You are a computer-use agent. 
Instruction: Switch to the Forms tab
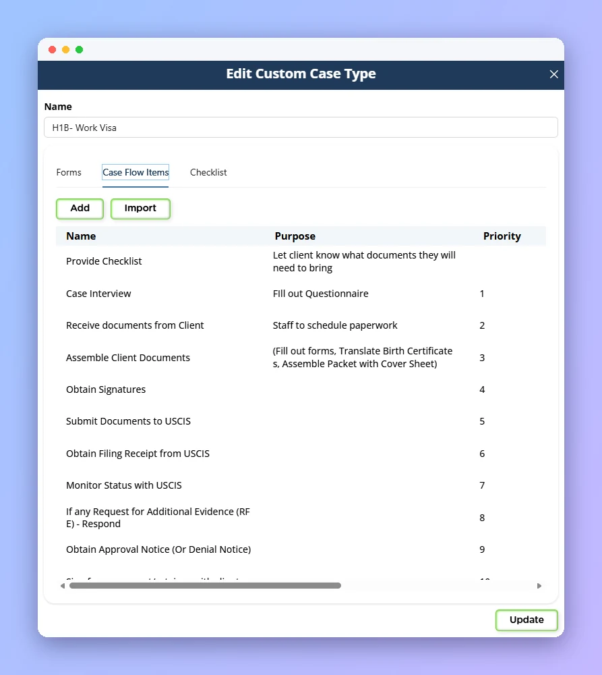coord(69,172)
